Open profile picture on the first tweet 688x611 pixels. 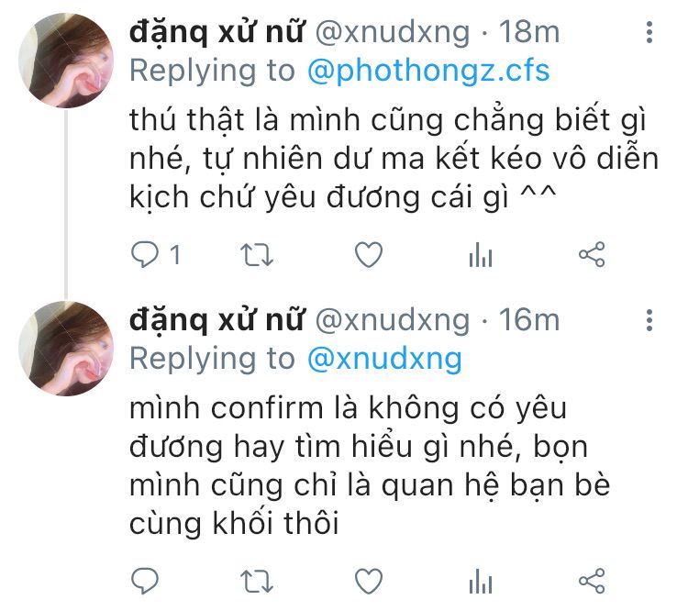coord(66,61)
